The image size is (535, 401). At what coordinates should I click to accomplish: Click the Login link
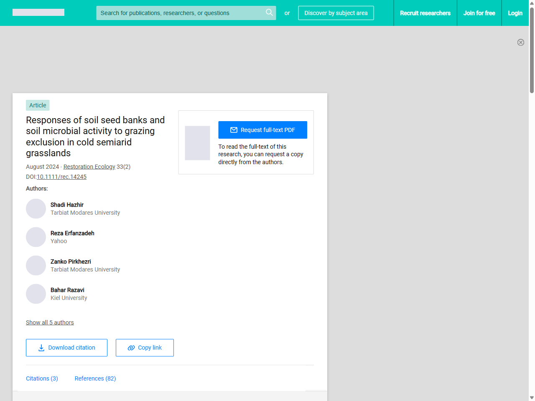(515, 13)
